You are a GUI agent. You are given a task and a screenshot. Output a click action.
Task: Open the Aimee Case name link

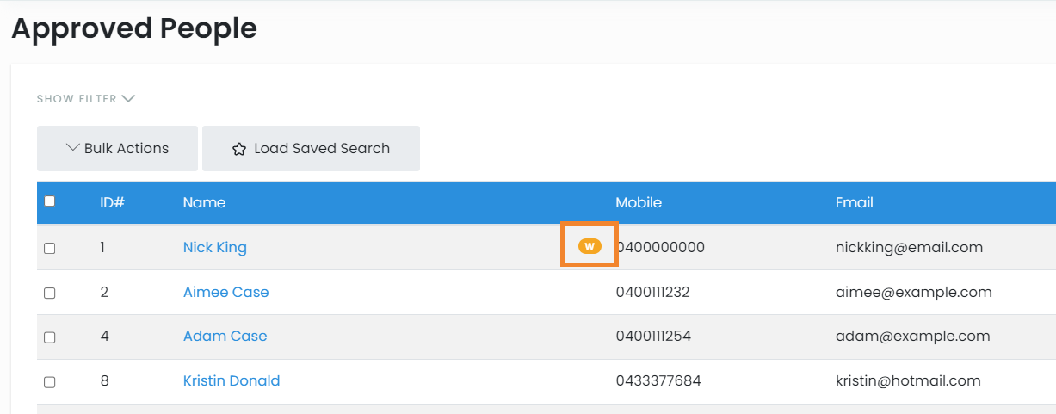click(x=225, y=292)
